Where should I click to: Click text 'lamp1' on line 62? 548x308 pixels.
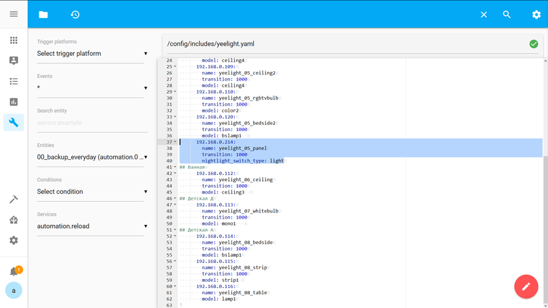tap(229, 299)
